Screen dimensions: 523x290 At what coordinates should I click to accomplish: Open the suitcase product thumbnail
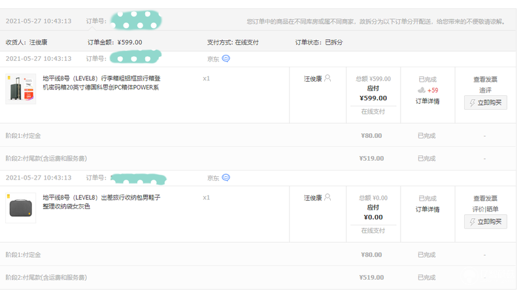(x=21, y=89)
